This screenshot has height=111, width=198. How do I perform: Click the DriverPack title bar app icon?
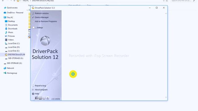(33, 8)
